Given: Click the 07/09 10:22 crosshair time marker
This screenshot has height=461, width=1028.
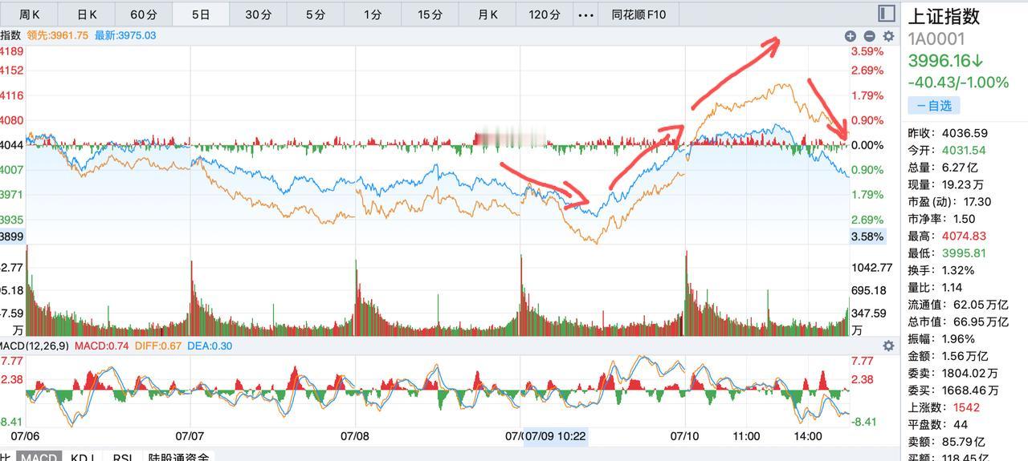Looking at the screenshot, I should [x=555, y=436].
